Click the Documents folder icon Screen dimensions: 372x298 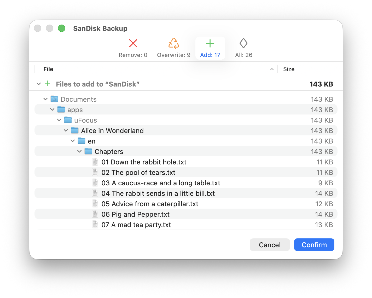point(54,99)
